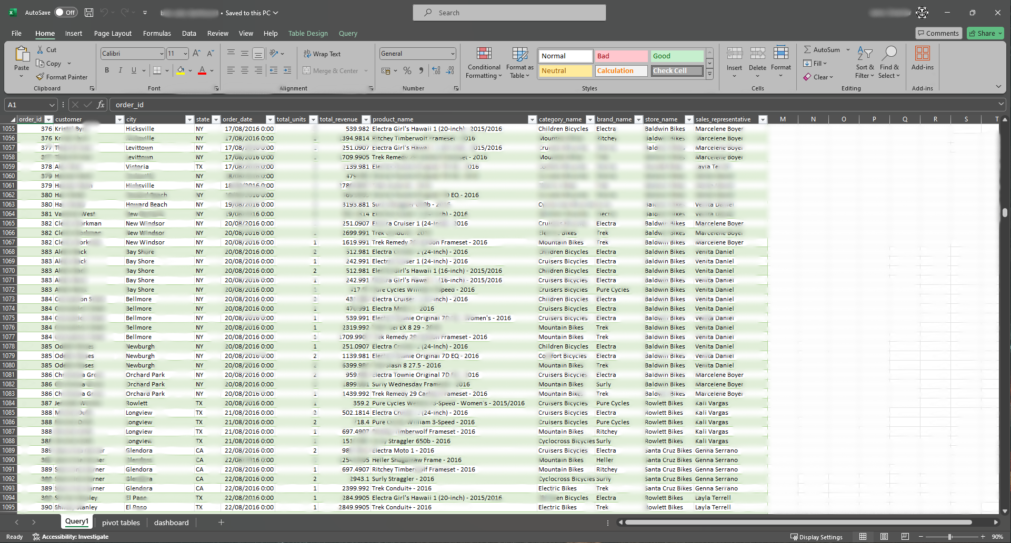Open the order_id column filter dropdown
The height and width of the screenshot is (543, 1011).
coord(49,119)
